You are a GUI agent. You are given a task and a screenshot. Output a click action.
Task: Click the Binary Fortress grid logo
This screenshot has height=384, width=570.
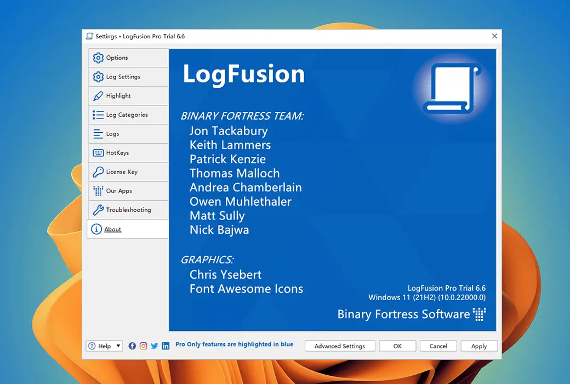point(479,314)
